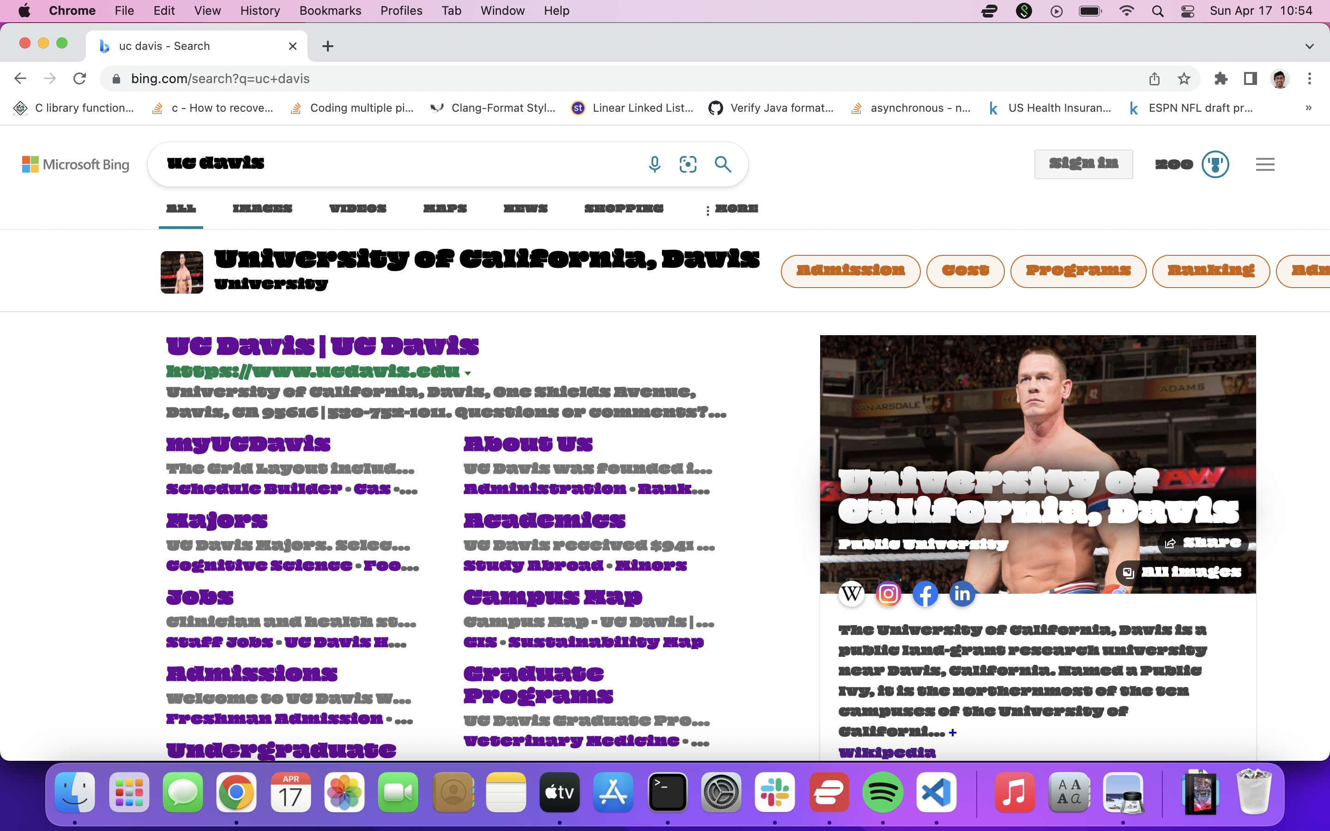The height and width of the screenshot is (831, 1330).
Task: Open the LinkedIn profile icon
Action: [x=962, y=594]
